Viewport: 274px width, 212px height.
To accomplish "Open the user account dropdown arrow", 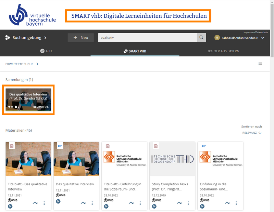I will 263,38.
